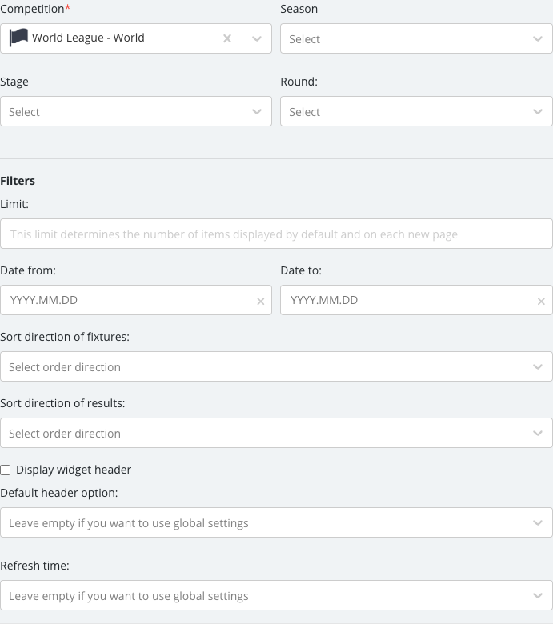The height and width of the screenshot is (624, 553).
Task: Click into the Limit input field
Action: tap(276, 234)
